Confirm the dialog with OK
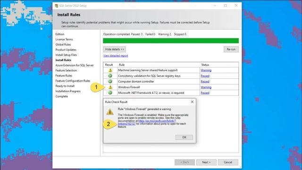 click(184, 137)
